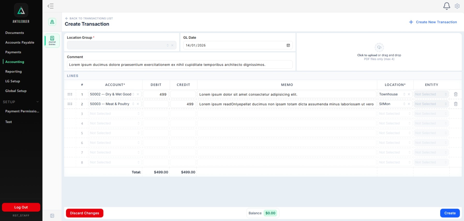Open entity dropdown on line 8
464x221 pixels.
pos(431,162)
